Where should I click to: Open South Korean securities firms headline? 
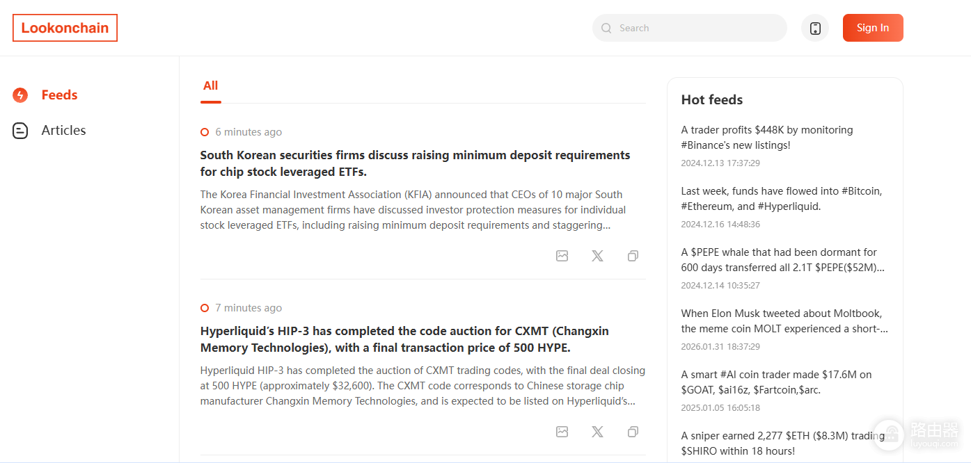click(415, 163)
